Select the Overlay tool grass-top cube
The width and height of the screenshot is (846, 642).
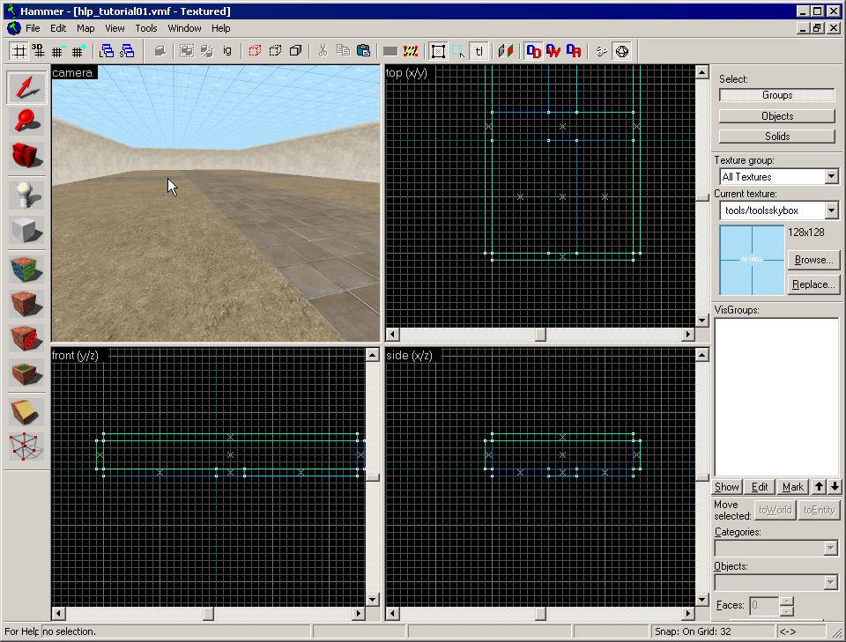point(26,373)
